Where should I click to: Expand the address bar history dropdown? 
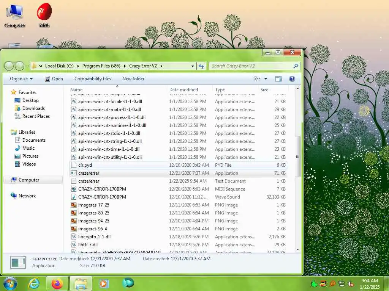[x=193, y=66]
